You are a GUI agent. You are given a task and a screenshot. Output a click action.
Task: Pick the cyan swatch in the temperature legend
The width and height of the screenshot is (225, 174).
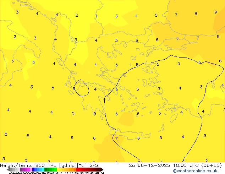pos(43,169)
